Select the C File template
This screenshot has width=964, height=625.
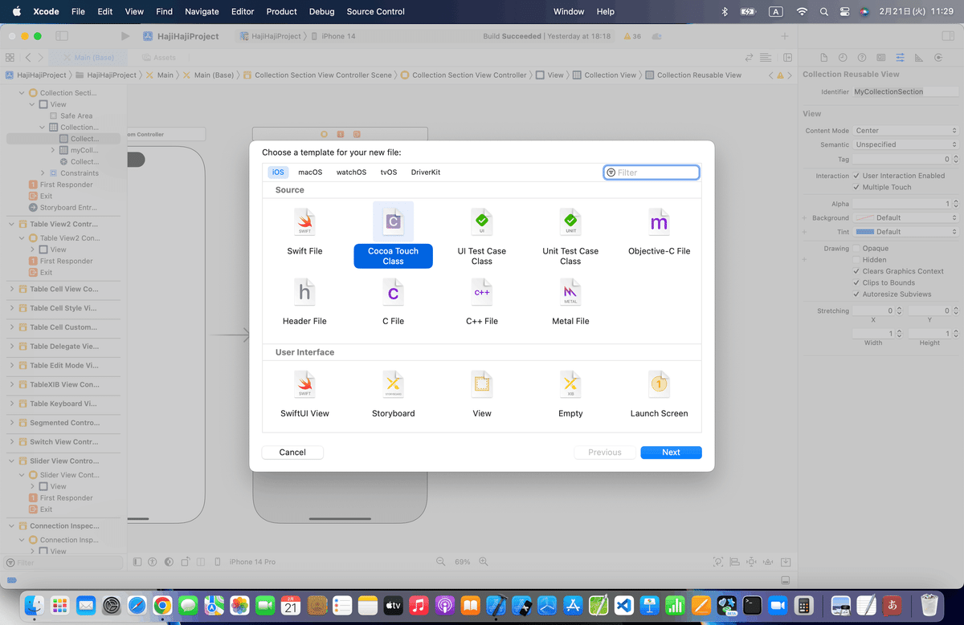click(393, 301)
